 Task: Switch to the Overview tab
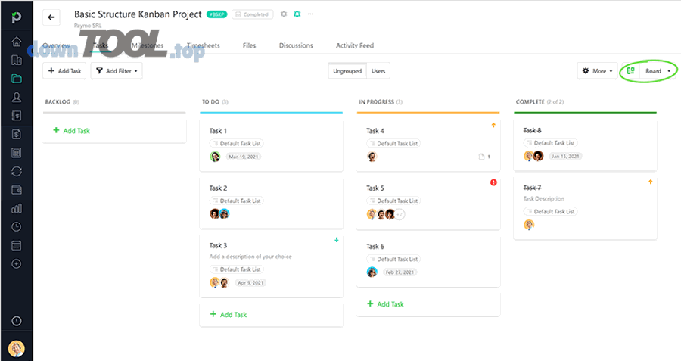[x=57, y=45]
